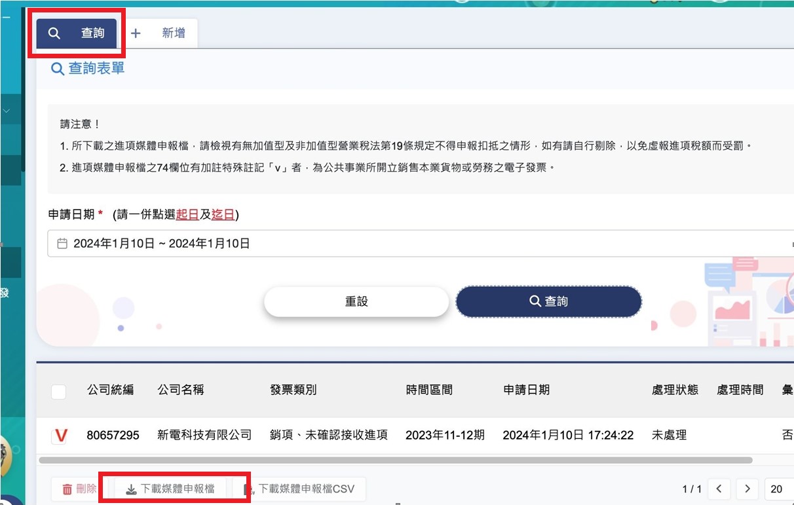Click the magnifier icon beside 查詢表單 heading
Screen dimensions: 794x505
pos(58,69)
